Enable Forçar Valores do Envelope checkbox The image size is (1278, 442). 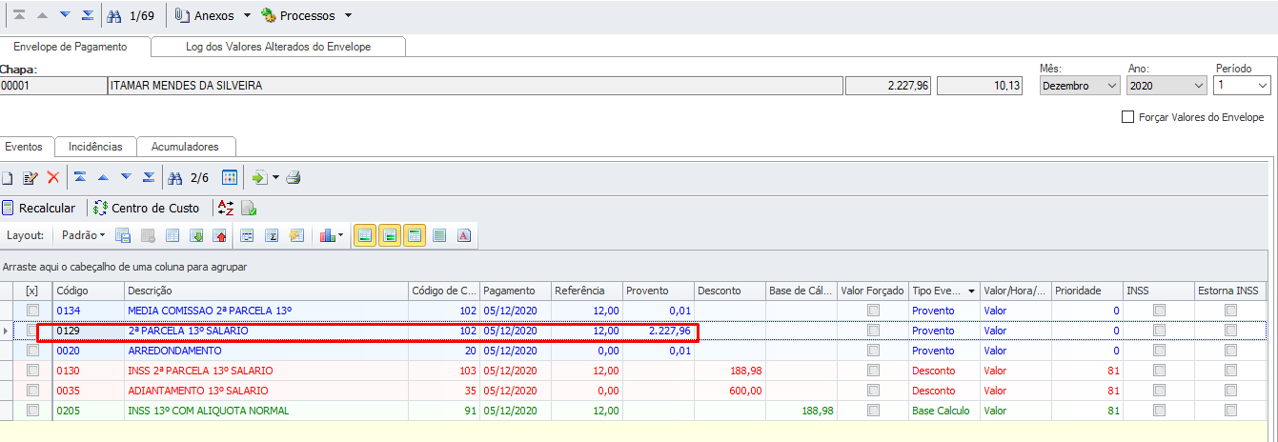(1128, 117)
